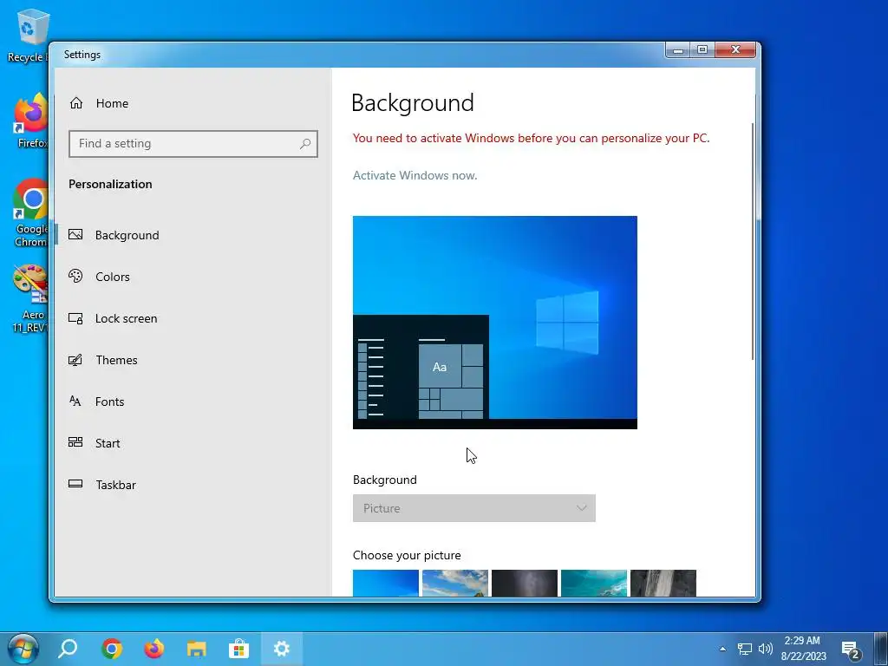The width and height of the screenshot is (888, 666).
Task: Click the Show desktop strip at the taskbar's end
Action: [881, 649]
